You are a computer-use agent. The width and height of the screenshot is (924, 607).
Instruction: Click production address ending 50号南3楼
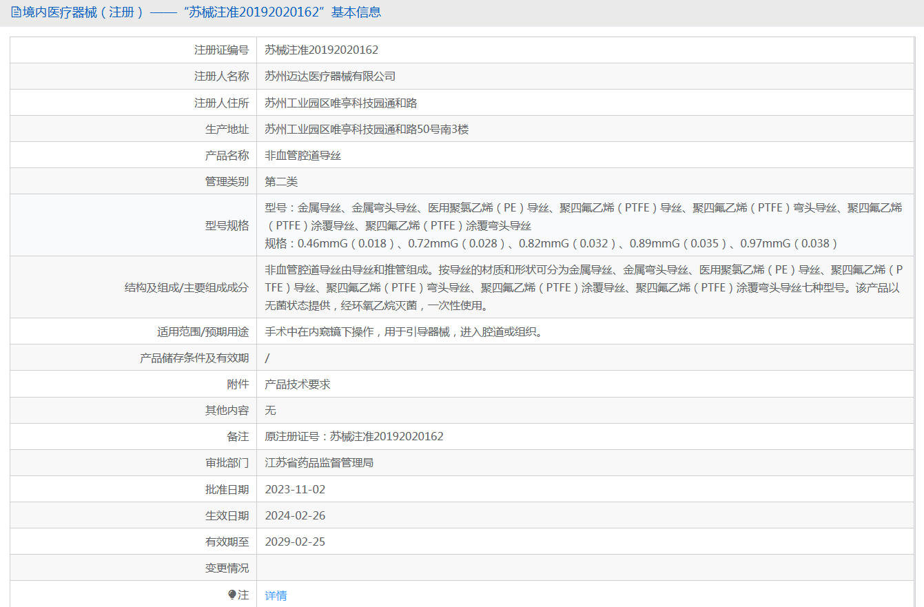pos(367,129)
